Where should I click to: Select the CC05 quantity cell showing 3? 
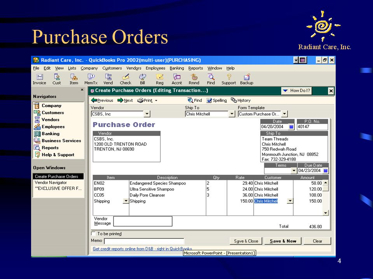coord(216,195)
